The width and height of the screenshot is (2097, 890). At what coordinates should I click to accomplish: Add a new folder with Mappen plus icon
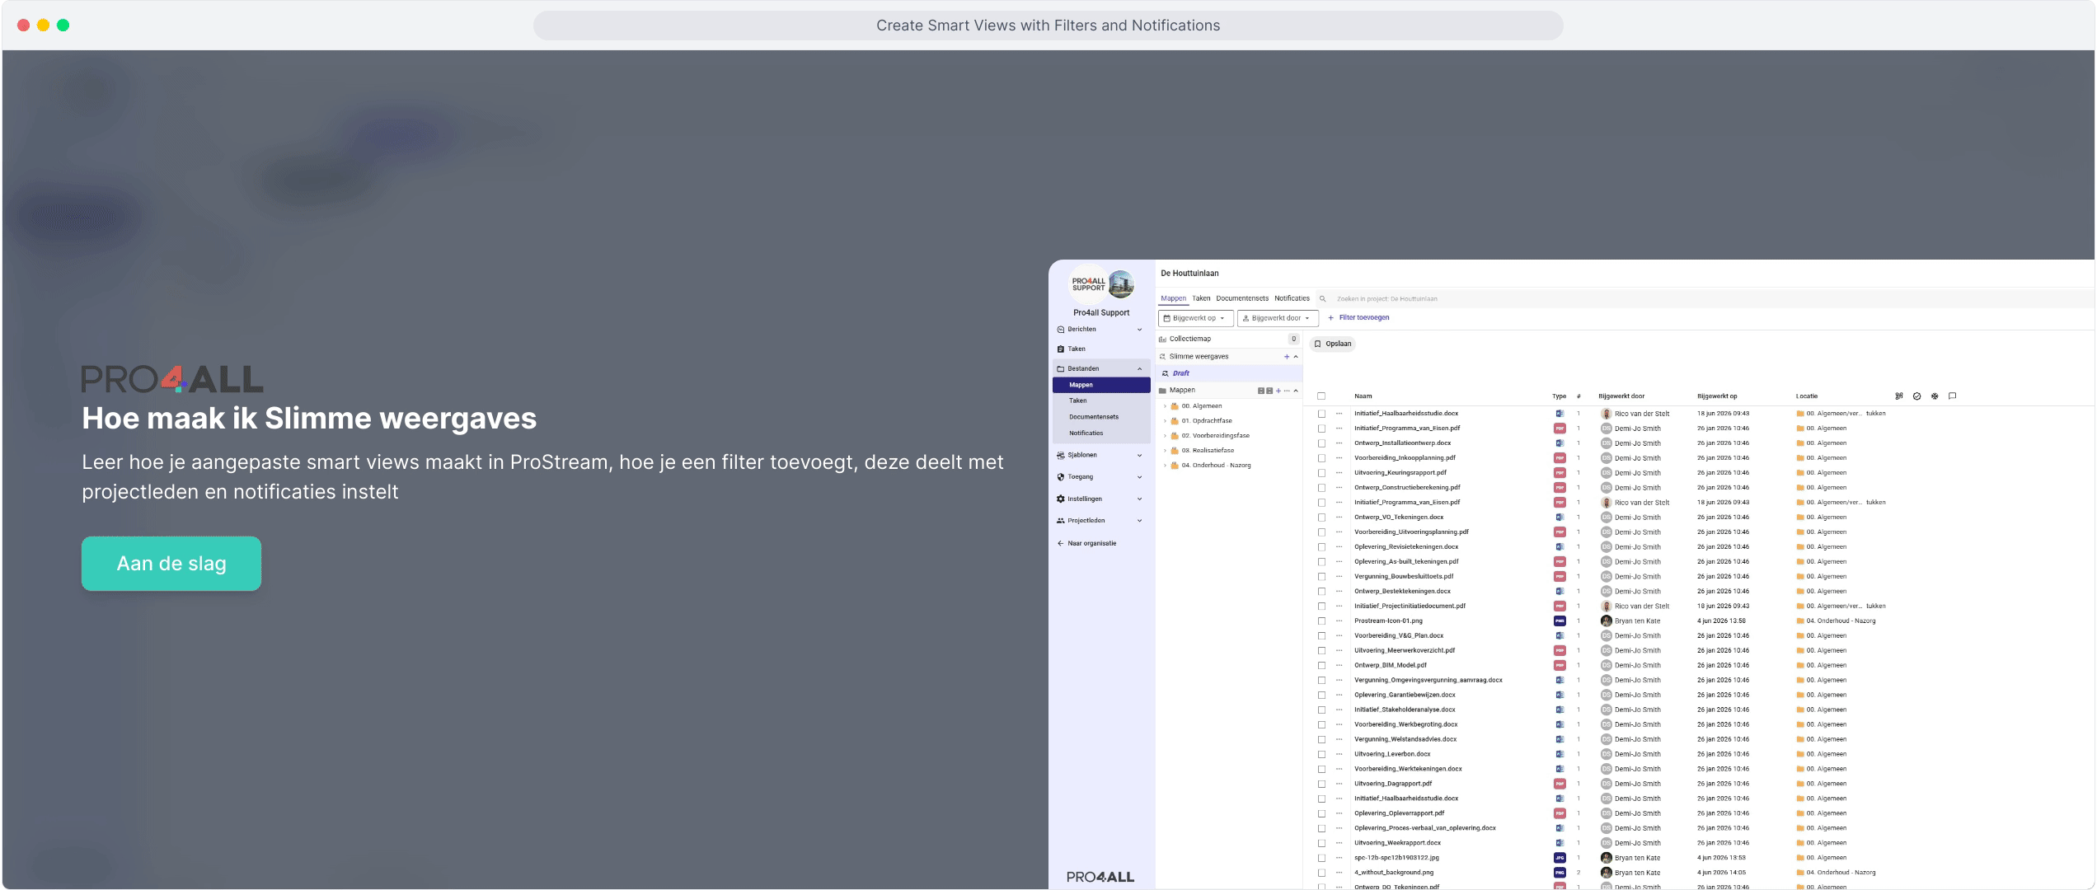click(1278, 391)
